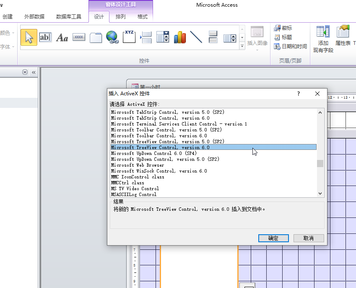Viewport: 356px width, 288px height.
Task: Select MS TV Video Control entry
Action: tap(213, 189)
